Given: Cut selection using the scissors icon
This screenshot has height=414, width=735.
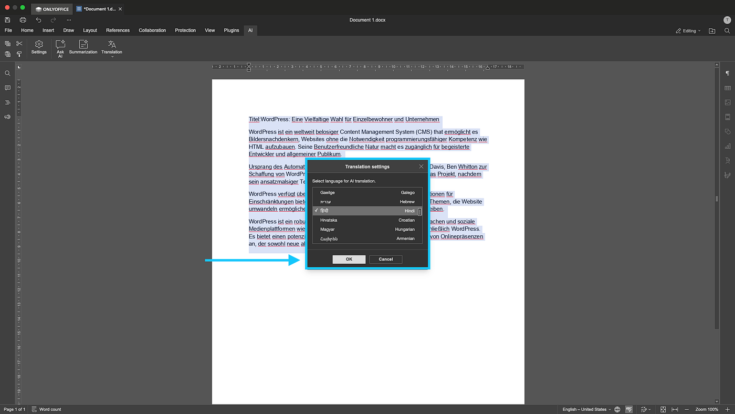Looking at the screenshot, I should 19,44.
